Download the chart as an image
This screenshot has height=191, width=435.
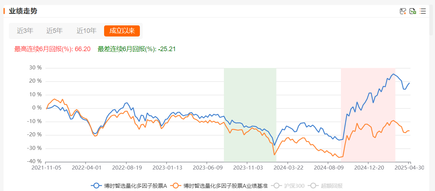pos(403,11)
